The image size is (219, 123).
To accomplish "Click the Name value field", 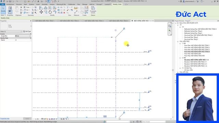I will pos(23,40).
